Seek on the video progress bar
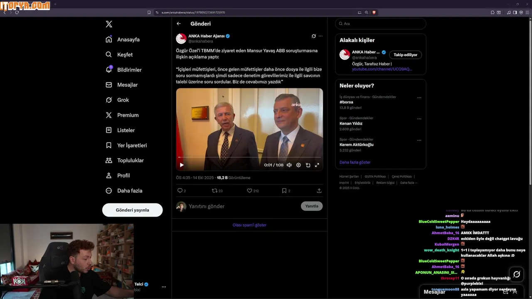This screenshot has width=532, height=299. (x=249, y=157)
